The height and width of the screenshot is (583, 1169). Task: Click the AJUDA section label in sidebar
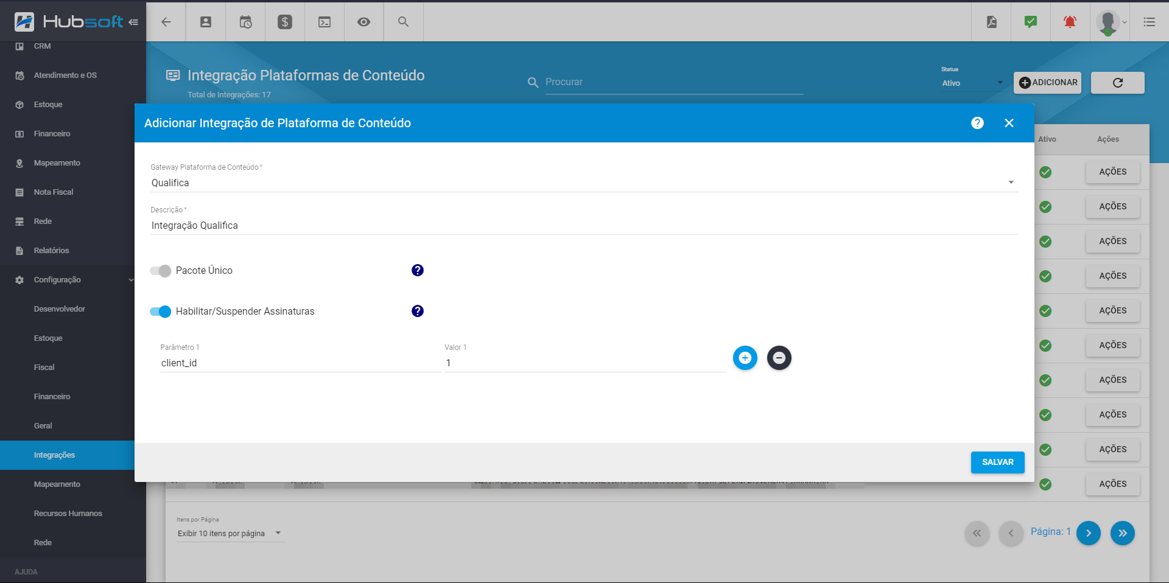(26, 572)
